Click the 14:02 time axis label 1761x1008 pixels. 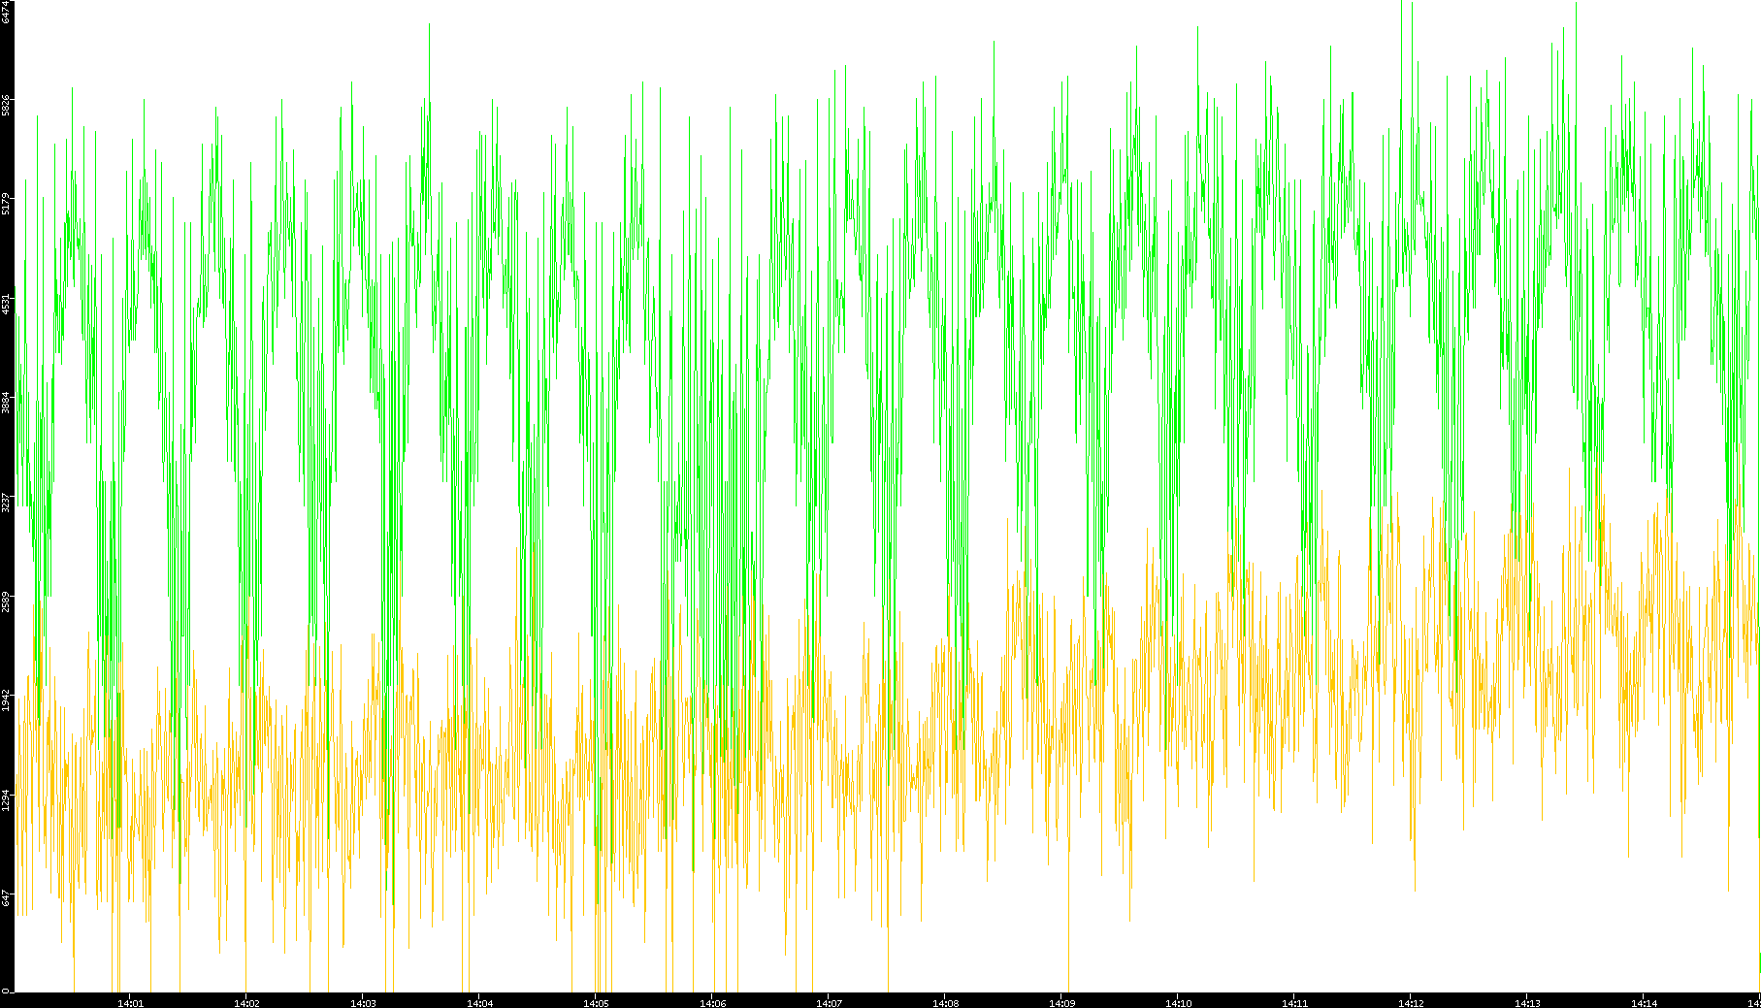246,1003
